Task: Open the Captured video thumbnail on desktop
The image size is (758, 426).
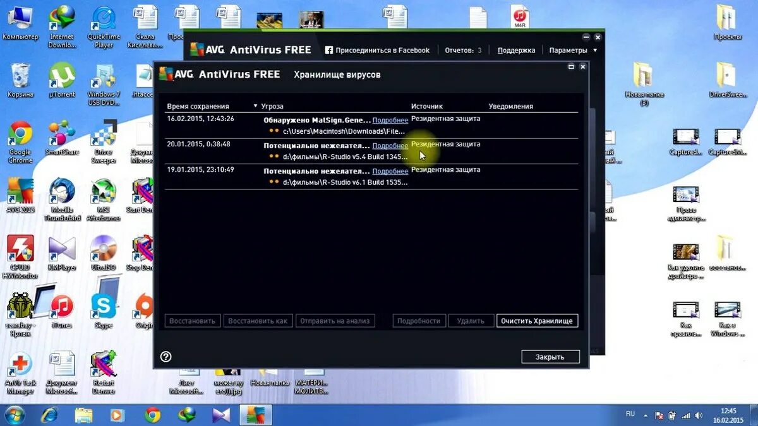Action: tap(686, 143)
